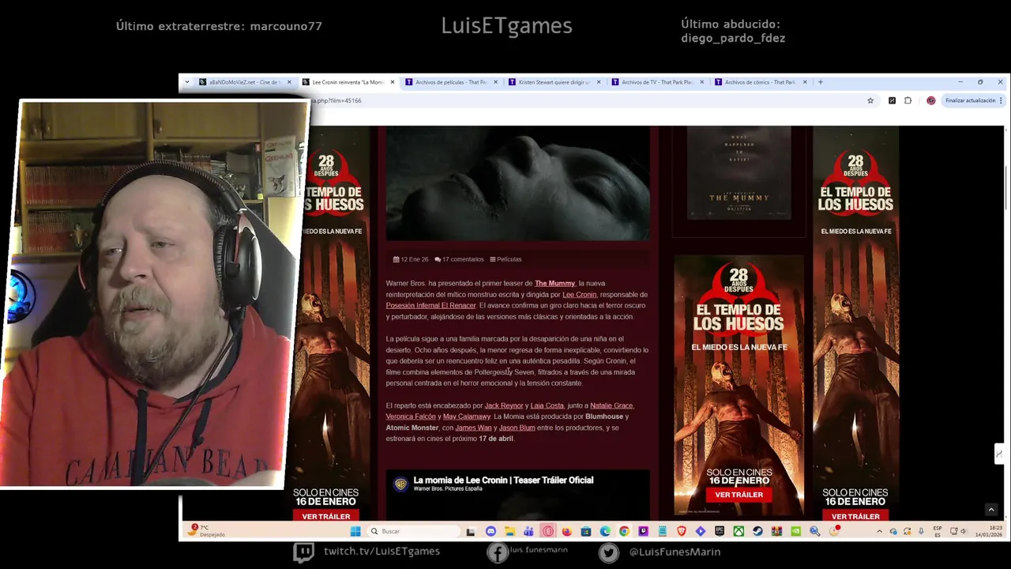Open Microsoft Edge from the taskbar

[605, 531]
